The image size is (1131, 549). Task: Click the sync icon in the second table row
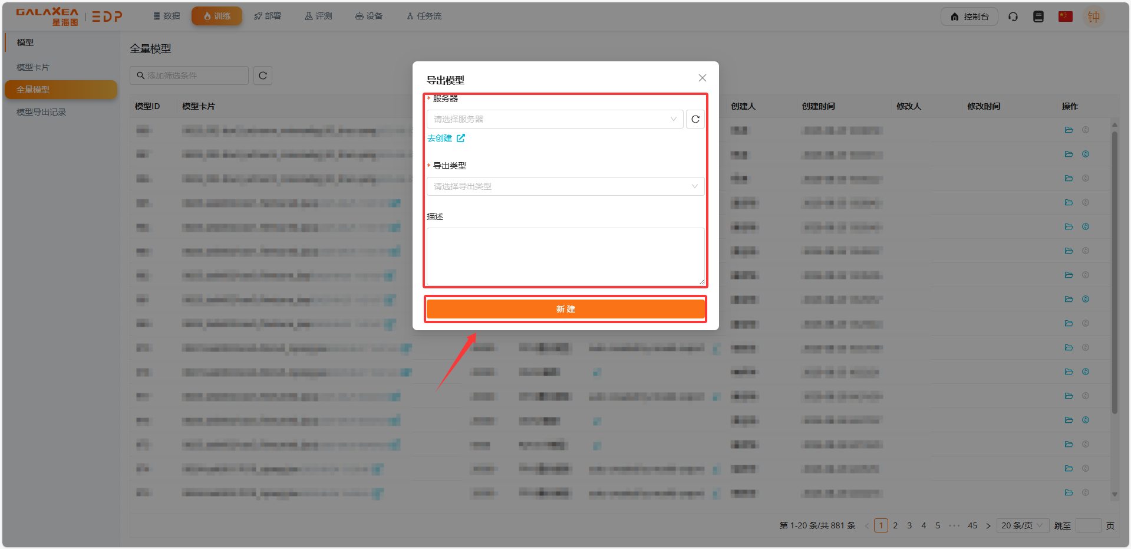tap(1085, 154)
